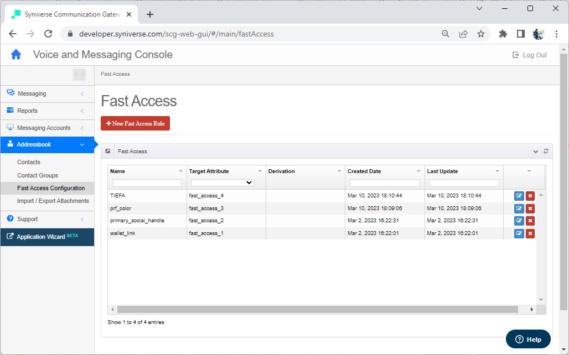569x355 pixels.
Task: Edit the TIEFA fast access rule
Action: (519, 196)
